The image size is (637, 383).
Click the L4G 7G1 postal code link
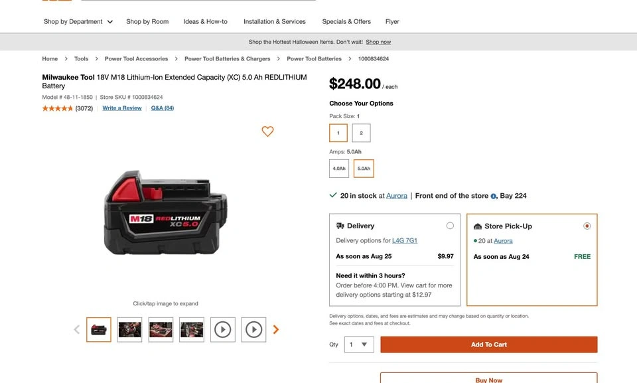pyautogui.click(x=405, y=240)
